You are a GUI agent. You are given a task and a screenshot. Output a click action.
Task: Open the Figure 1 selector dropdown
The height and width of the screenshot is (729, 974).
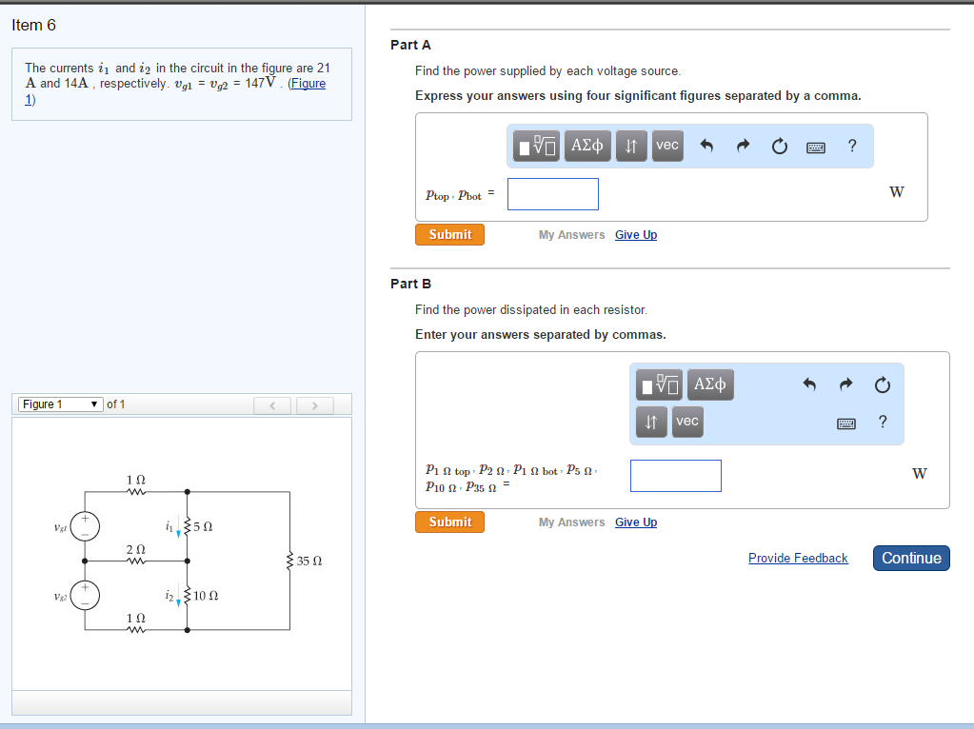pos(60,404)
